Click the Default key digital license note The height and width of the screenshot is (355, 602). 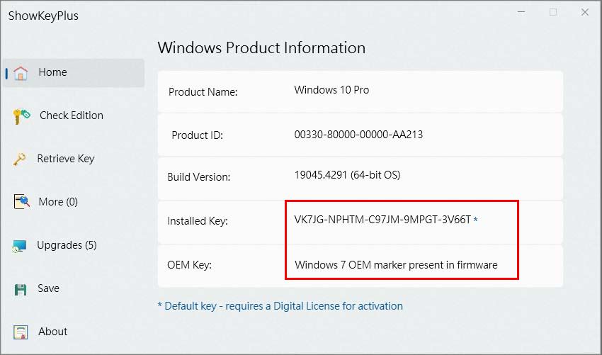coord(280,306)
